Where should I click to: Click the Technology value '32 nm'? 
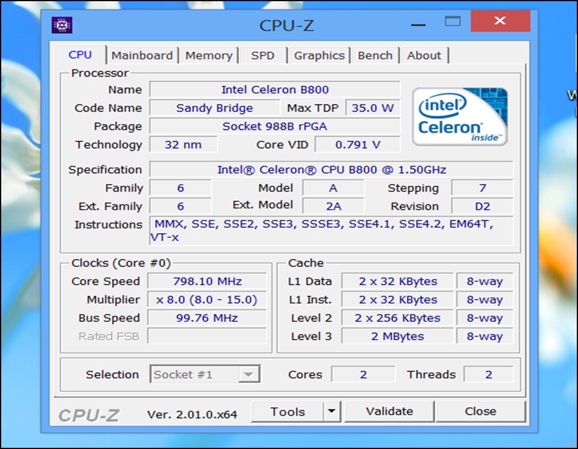click(183, 144)
